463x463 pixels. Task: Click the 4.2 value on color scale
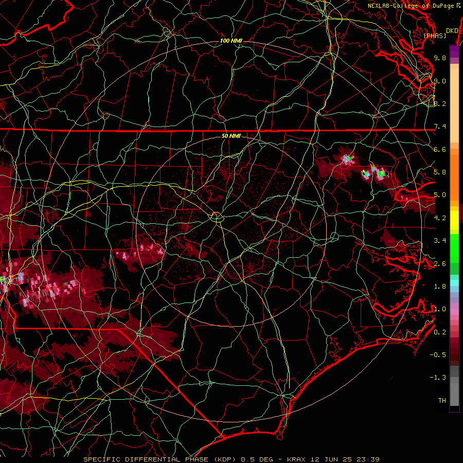click(440, 218)
